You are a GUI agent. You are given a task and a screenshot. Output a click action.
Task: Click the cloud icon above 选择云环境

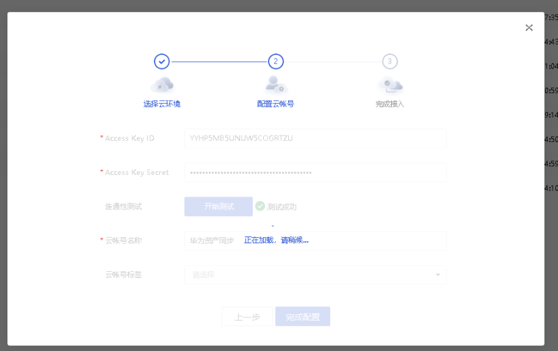tap(161, 85)
